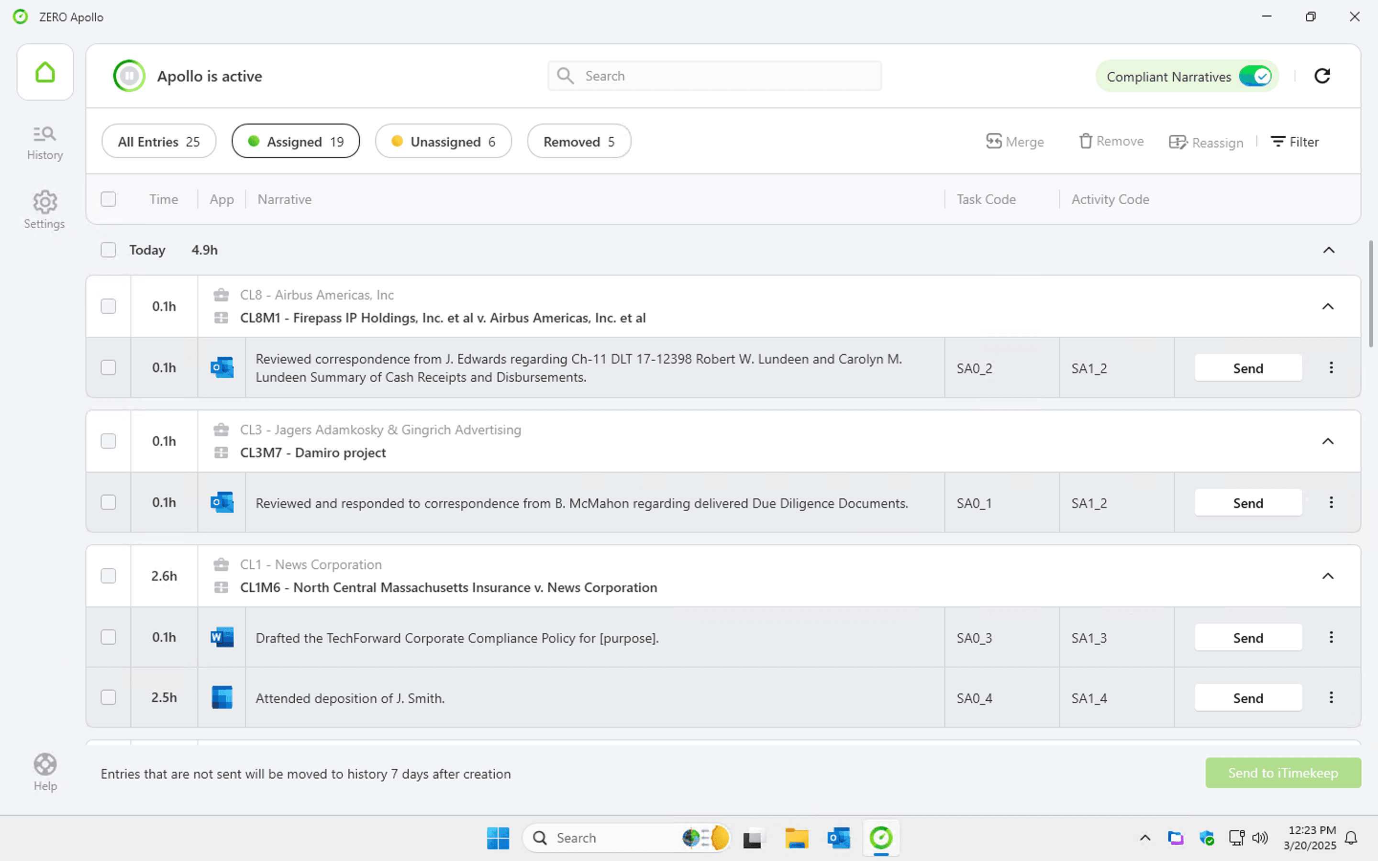The height and width of the screenshot is (861, 1378).
Task: Open more options for B. McMahon entry
Action: coord(1331,502)
